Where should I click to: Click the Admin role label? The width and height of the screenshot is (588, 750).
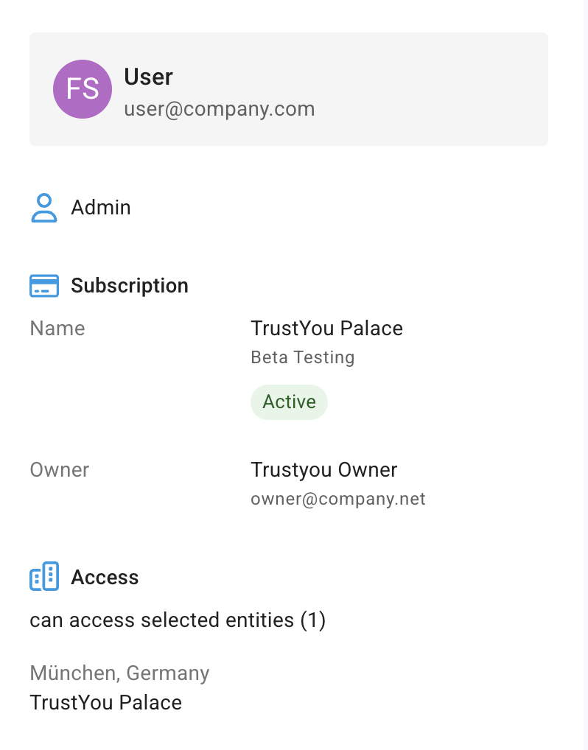101,208
